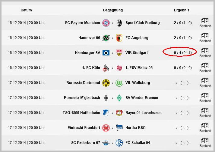
Task: Open Bericht icon for Bayern München vs Freiburg
Action: pyautogui.click(x=205, y=23)
